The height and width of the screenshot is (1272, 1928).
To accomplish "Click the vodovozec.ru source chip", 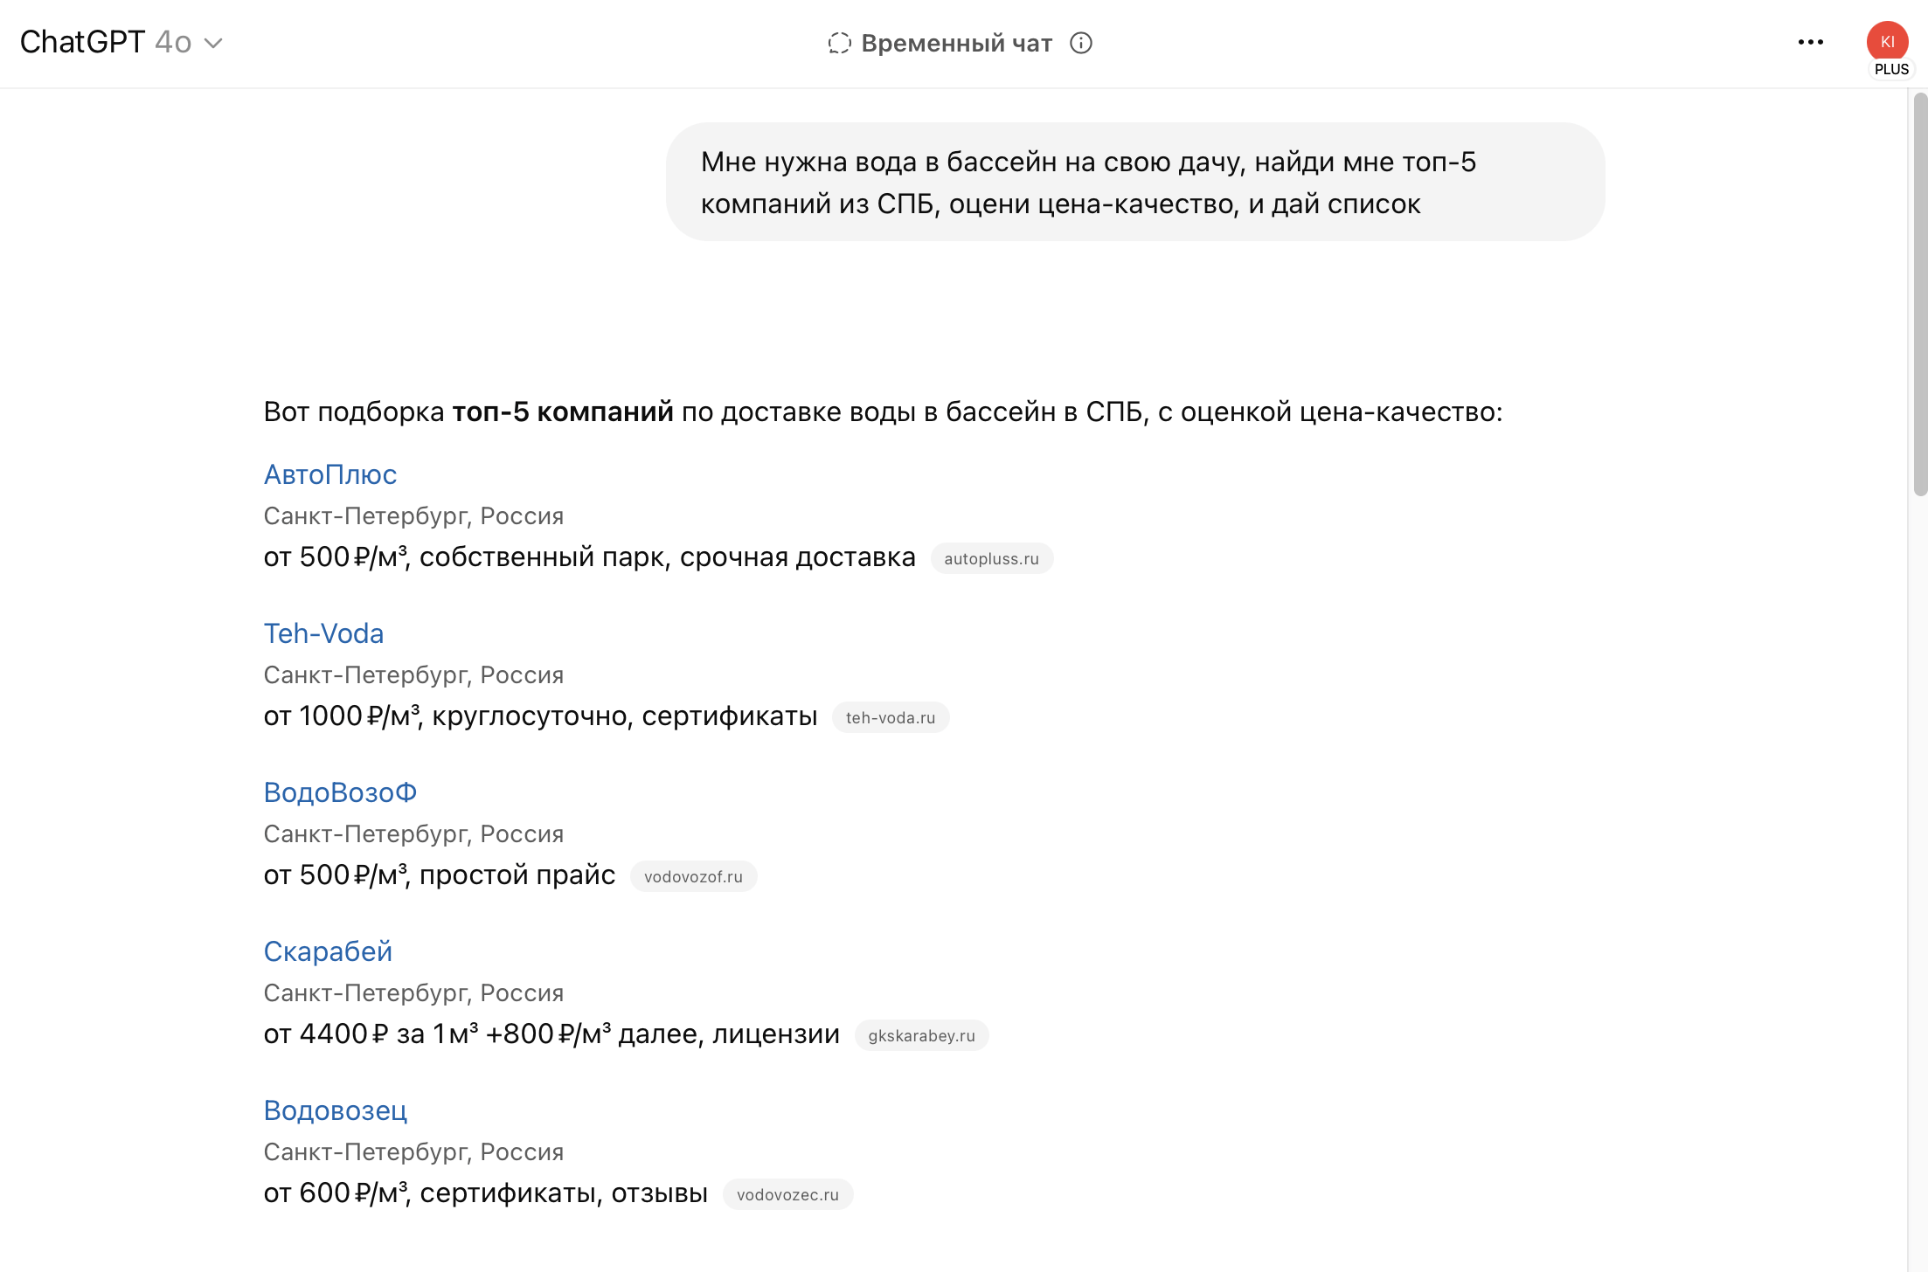I will [787, 1195].
